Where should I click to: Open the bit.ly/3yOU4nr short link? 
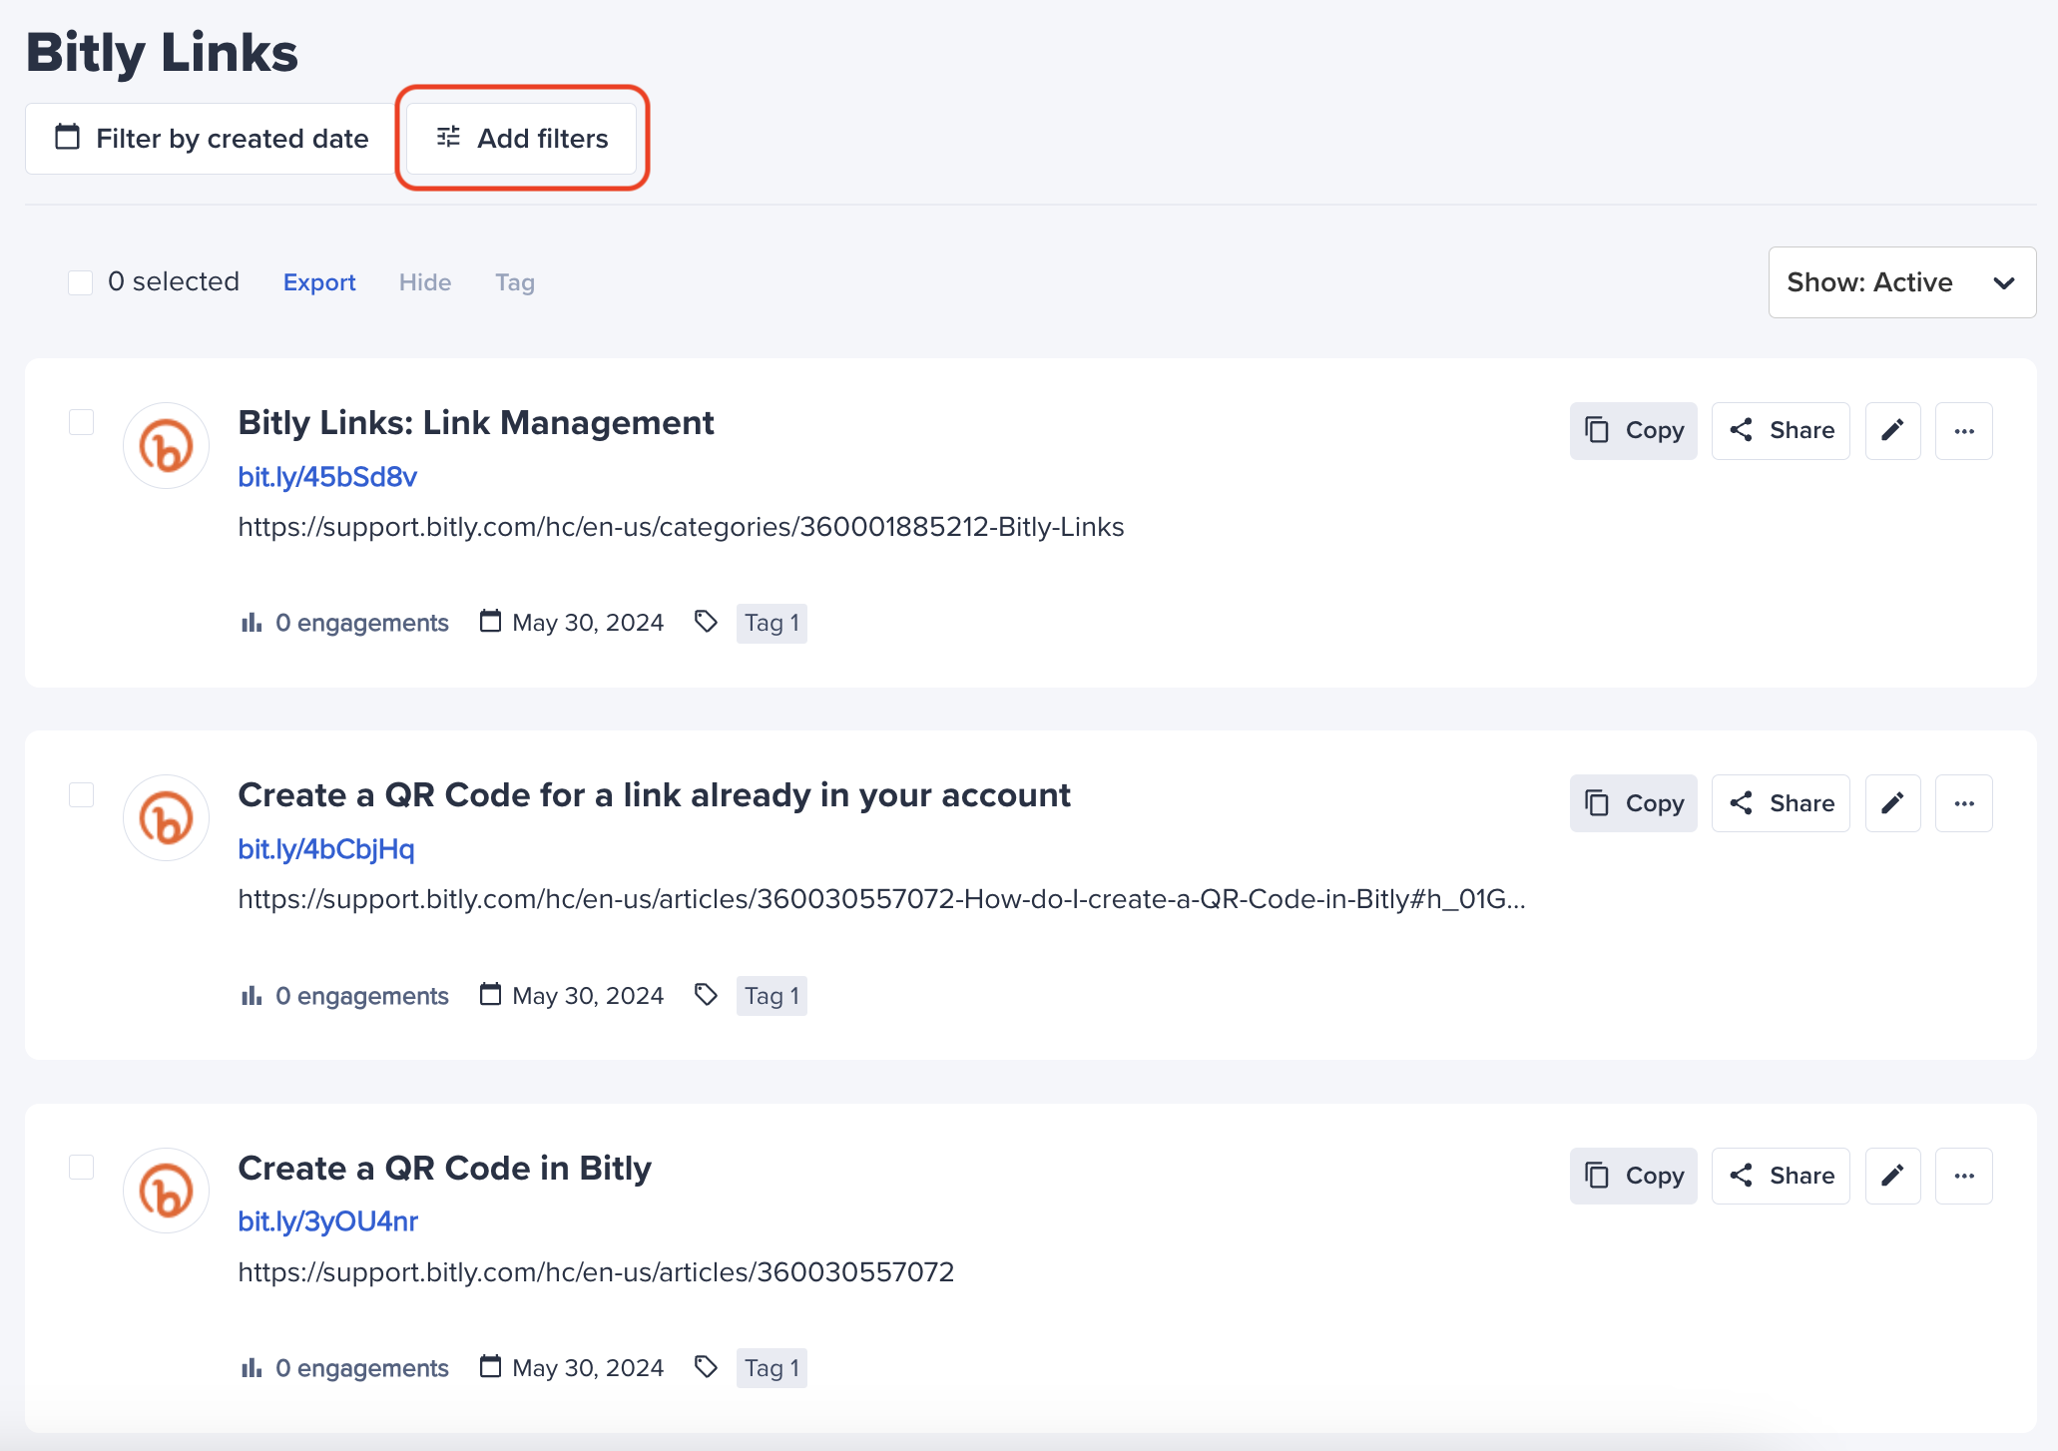pyautogui.click(x=327, y=1221)
